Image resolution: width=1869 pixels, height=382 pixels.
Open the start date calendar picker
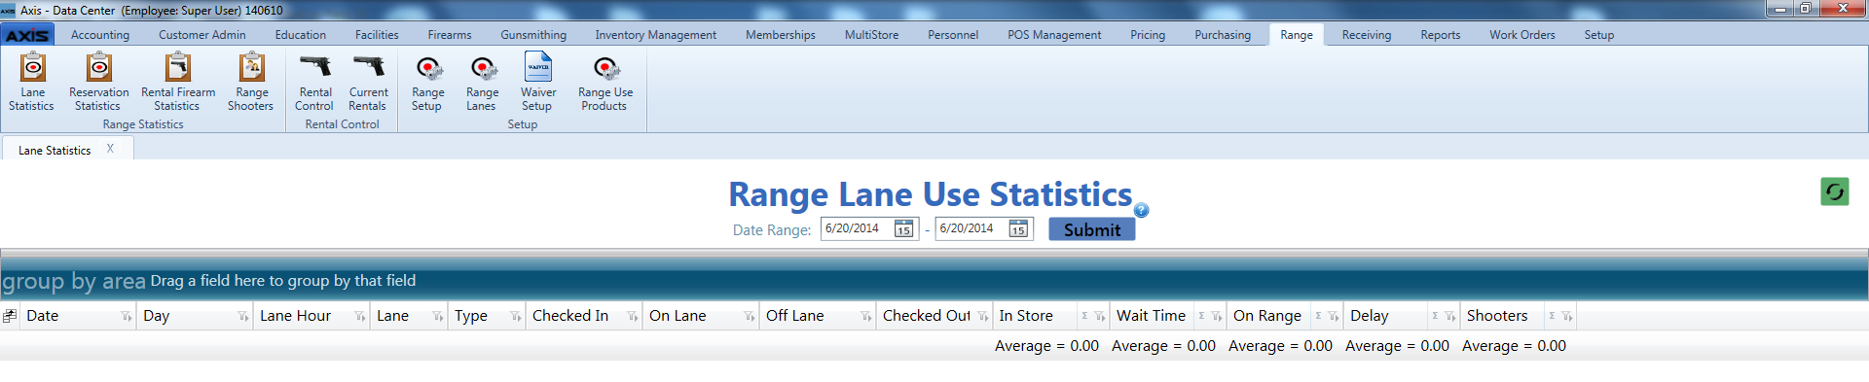coord(903,228)
